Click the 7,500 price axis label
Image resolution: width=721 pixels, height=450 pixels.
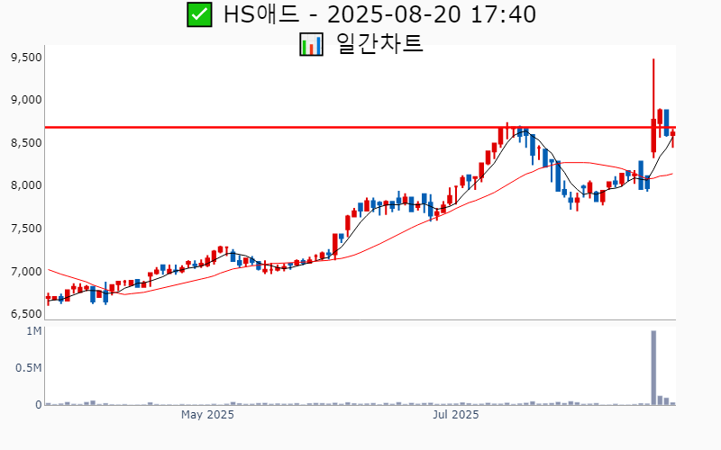(26, 229)
